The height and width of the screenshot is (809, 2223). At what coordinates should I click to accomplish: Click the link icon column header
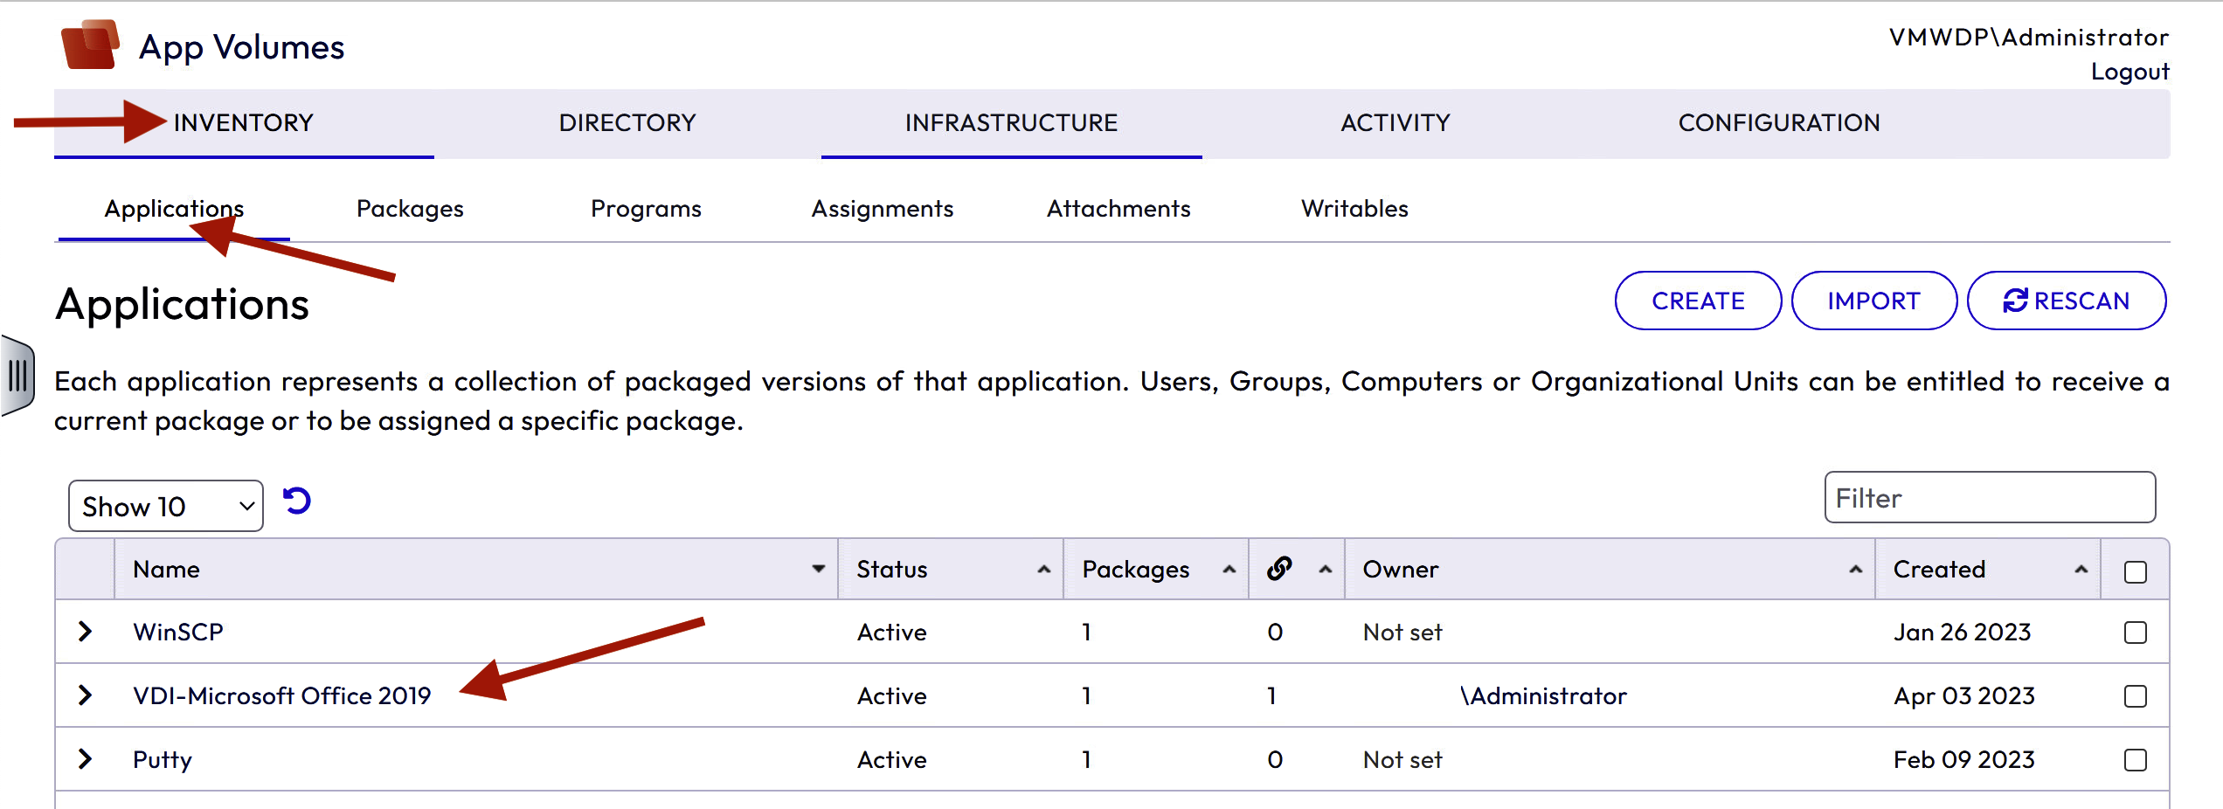click(x=1279, y=569)
